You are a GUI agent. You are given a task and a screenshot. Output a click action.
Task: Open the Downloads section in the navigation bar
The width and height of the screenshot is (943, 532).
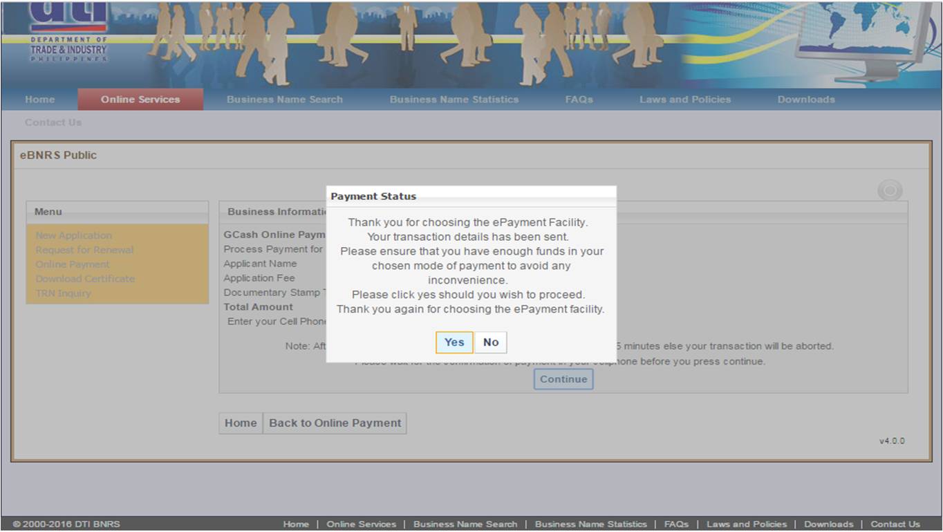805,99
